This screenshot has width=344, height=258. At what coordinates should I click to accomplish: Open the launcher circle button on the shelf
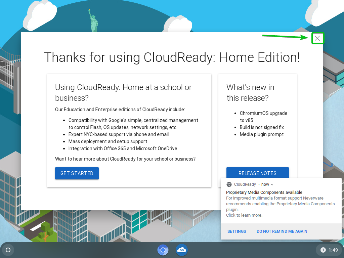pyautogui.click(x=8, y=250)
